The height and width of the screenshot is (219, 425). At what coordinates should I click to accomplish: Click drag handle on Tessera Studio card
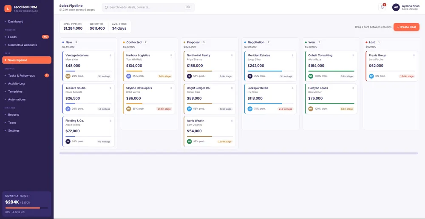(110, 88)
